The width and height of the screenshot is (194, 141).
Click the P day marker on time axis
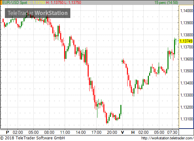(x=8, y=132)
